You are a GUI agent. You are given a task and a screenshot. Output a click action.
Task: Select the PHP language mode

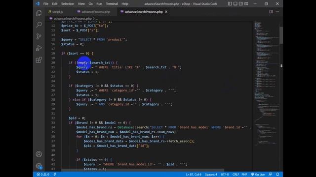(244, 175)
